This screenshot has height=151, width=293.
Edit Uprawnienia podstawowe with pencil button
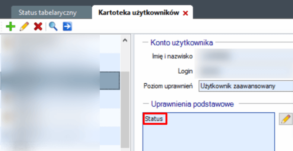(x=286, y=119)
